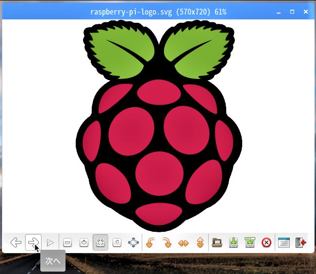
Task: Go to the previous image arrow
Action: (x=16, y=242)
